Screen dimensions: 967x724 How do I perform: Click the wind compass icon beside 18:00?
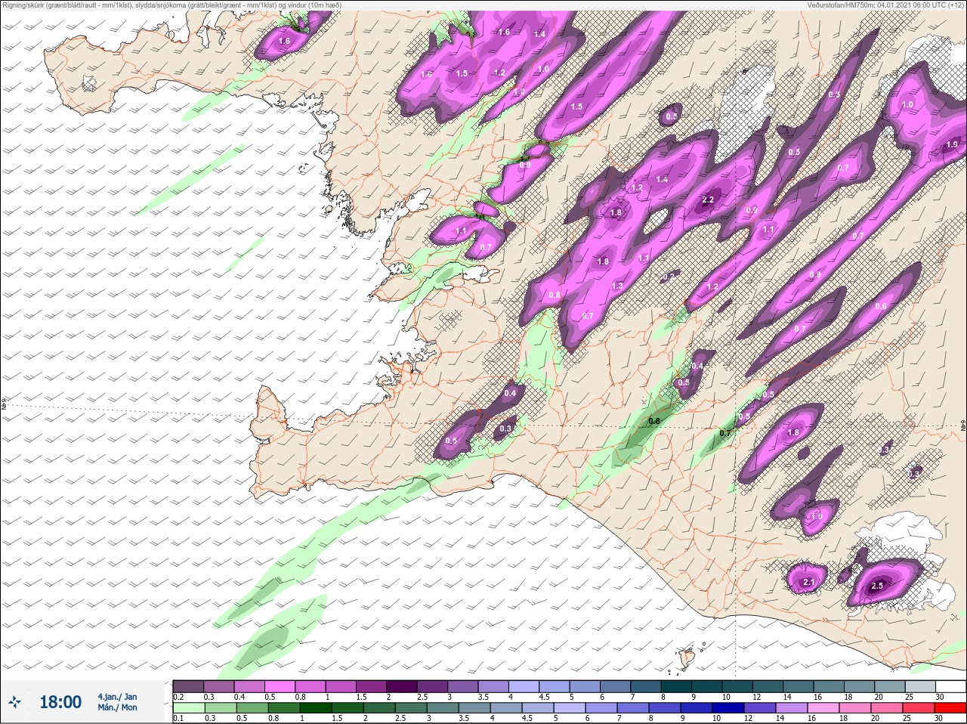click(x=14, y=702)
